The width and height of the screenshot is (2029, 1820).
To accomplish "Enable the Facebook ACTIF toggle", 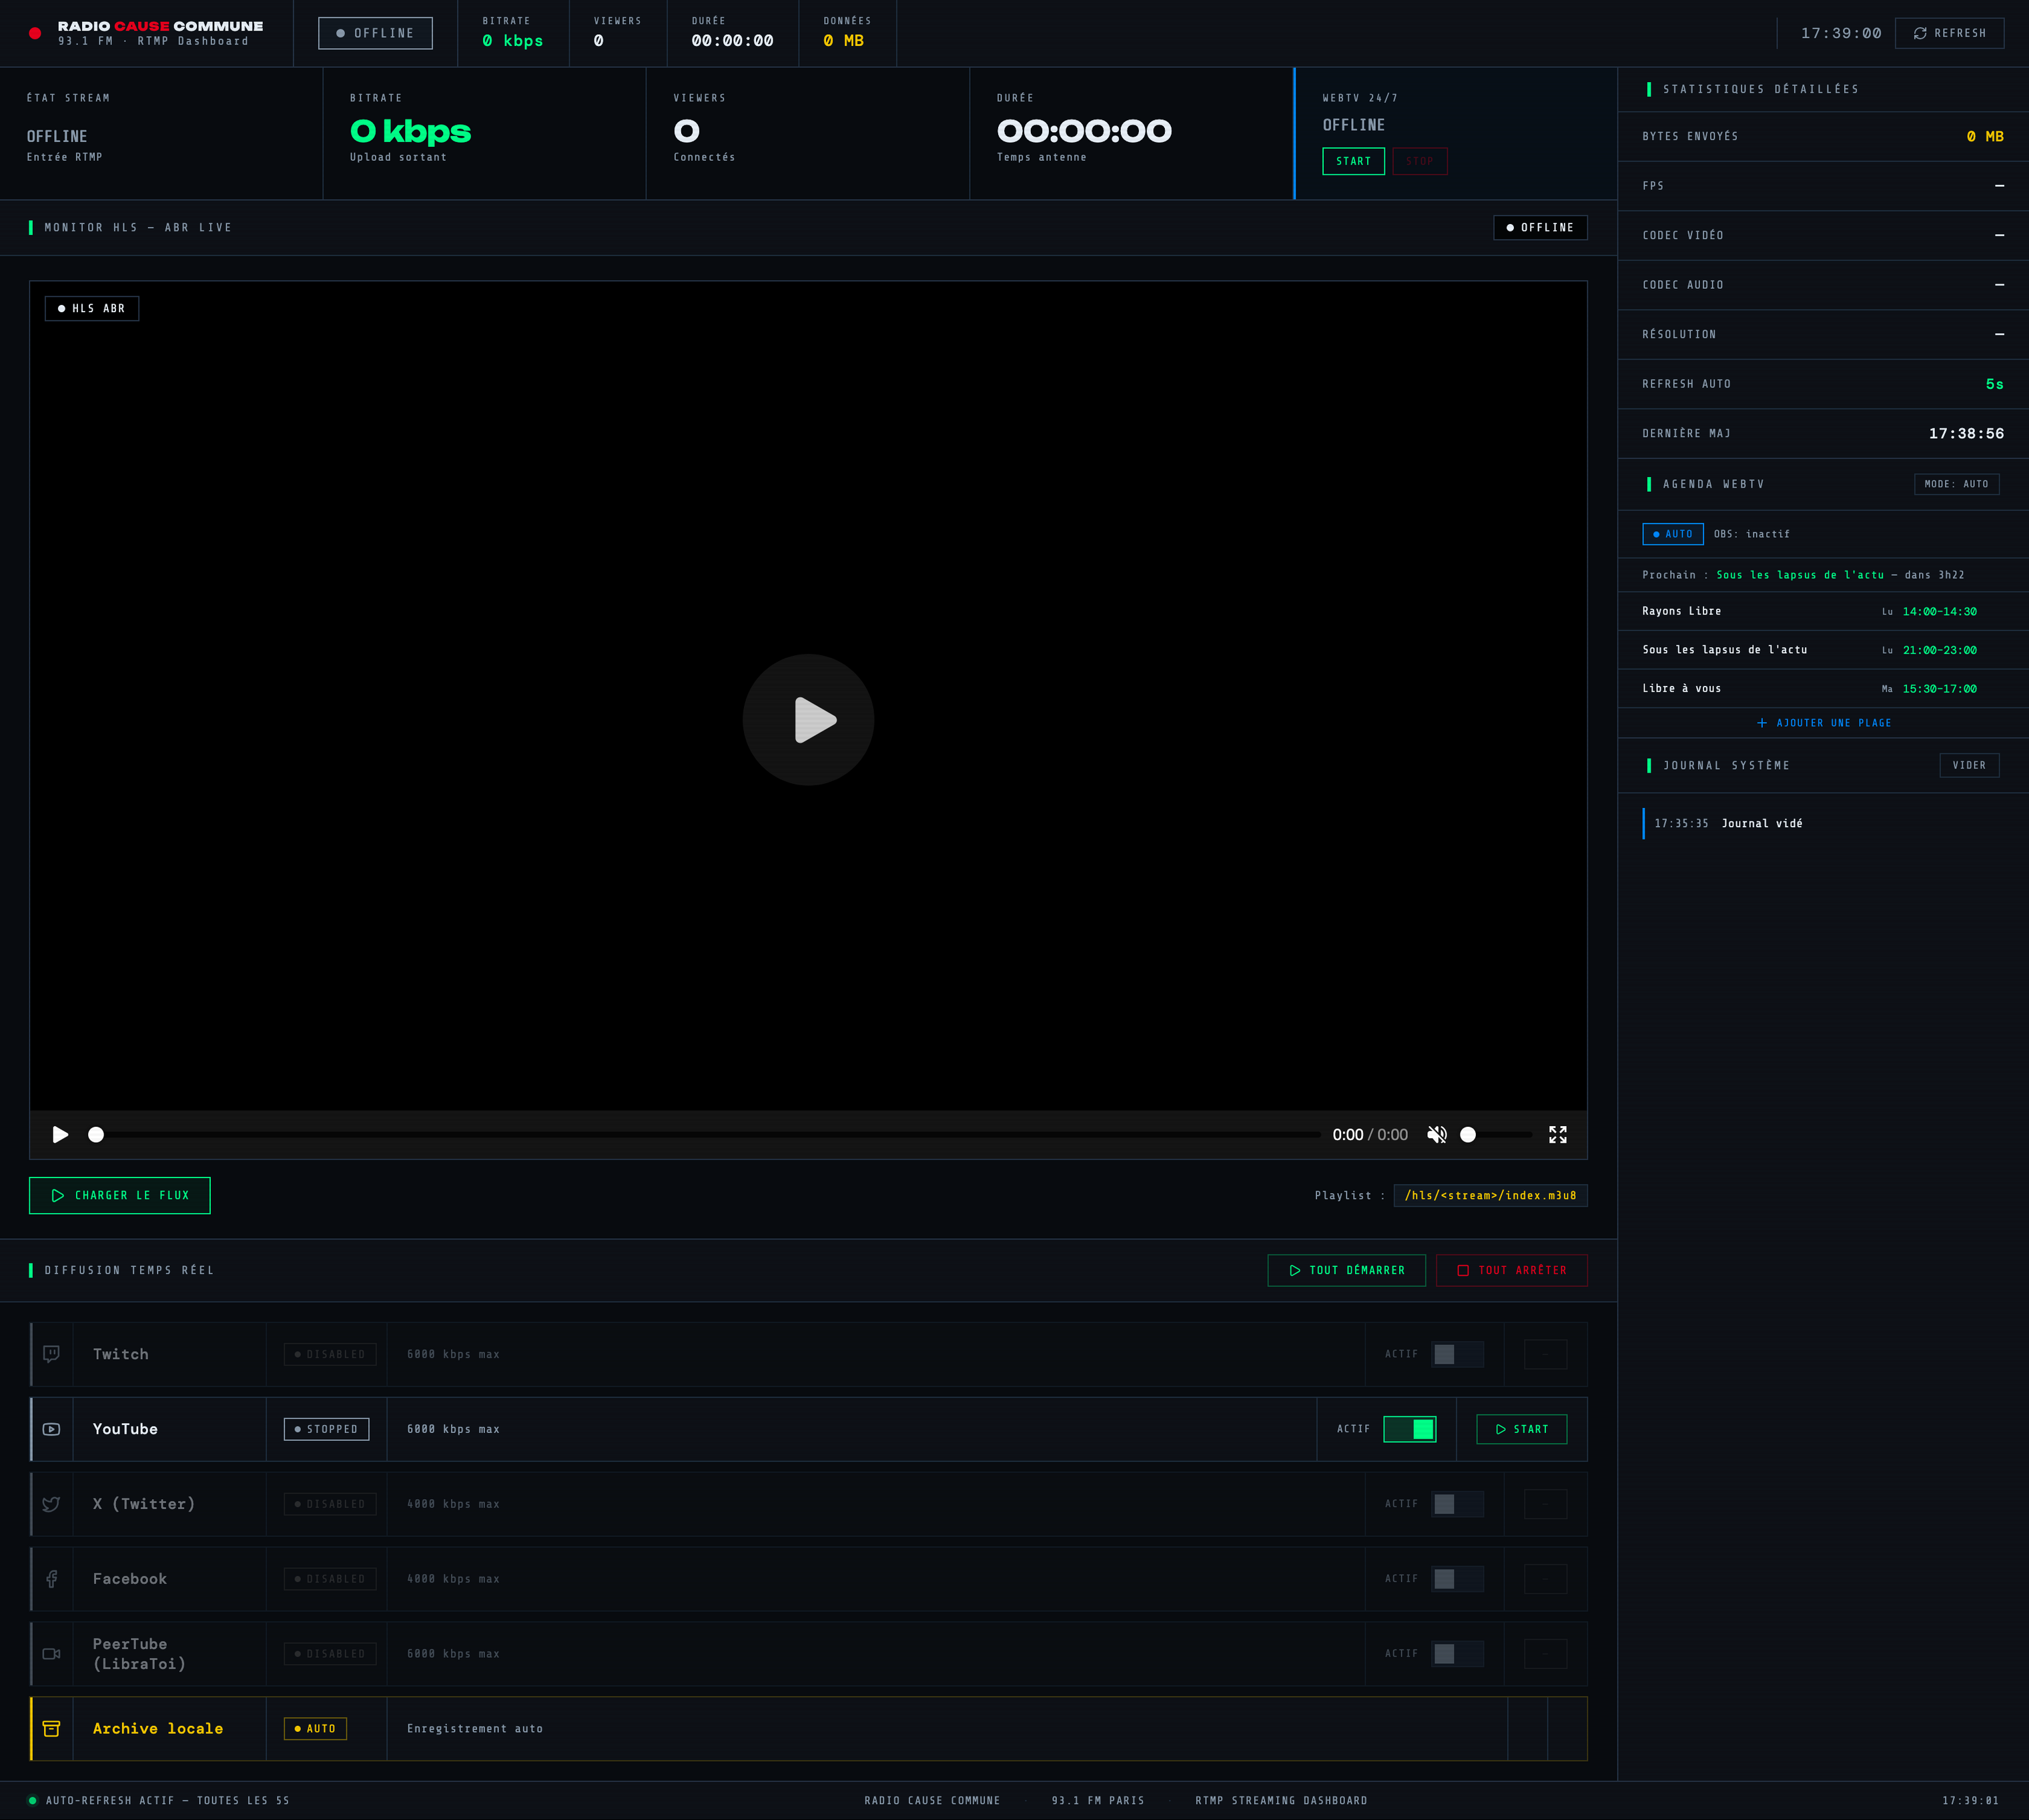I will tap(1456, 1579).
